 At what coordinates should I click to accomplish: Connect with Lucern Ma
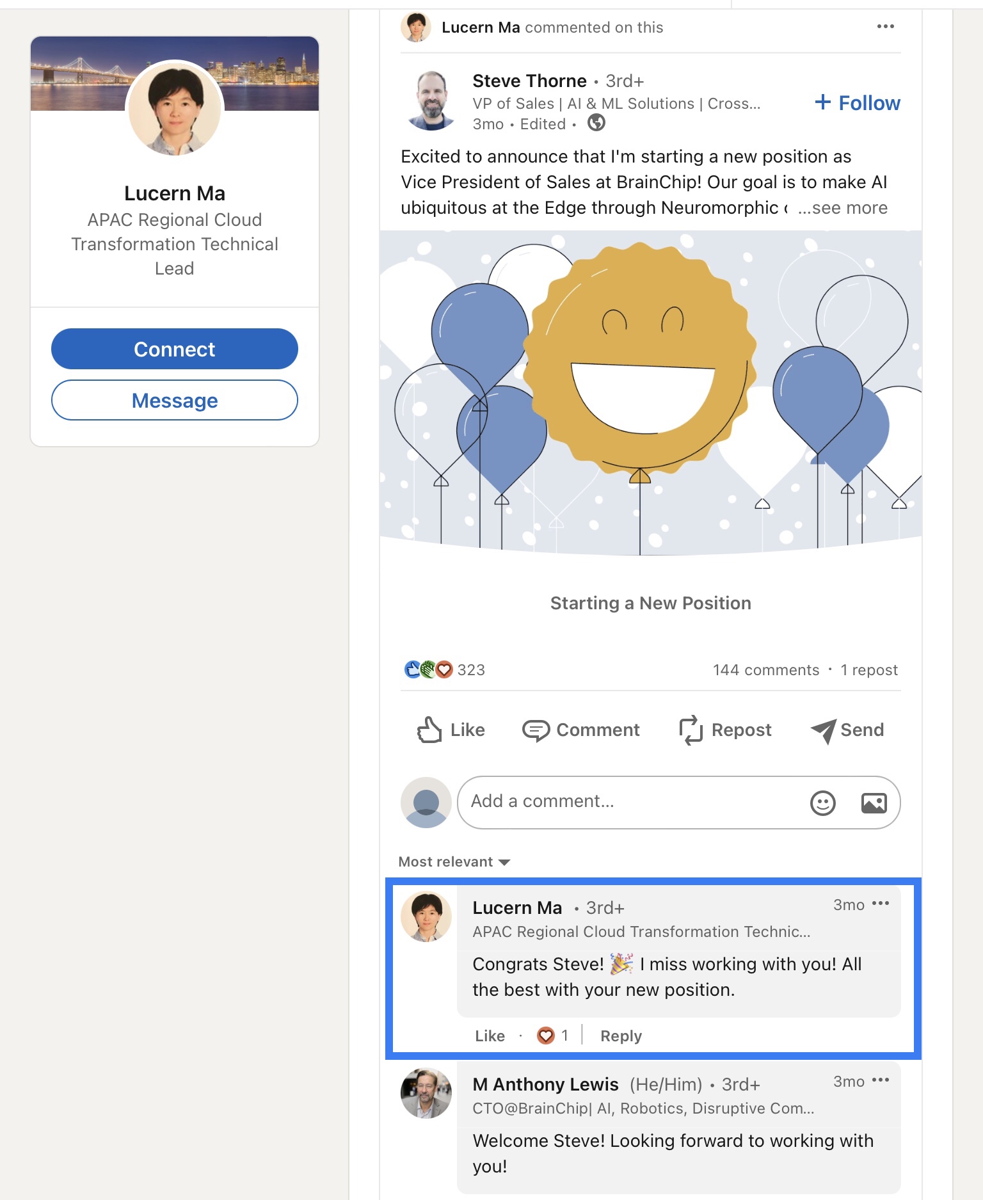175,349
